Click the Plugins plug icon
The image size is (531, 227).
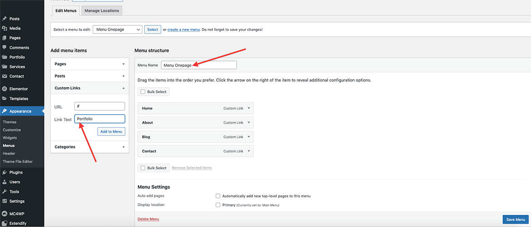[x=5, y=173]
